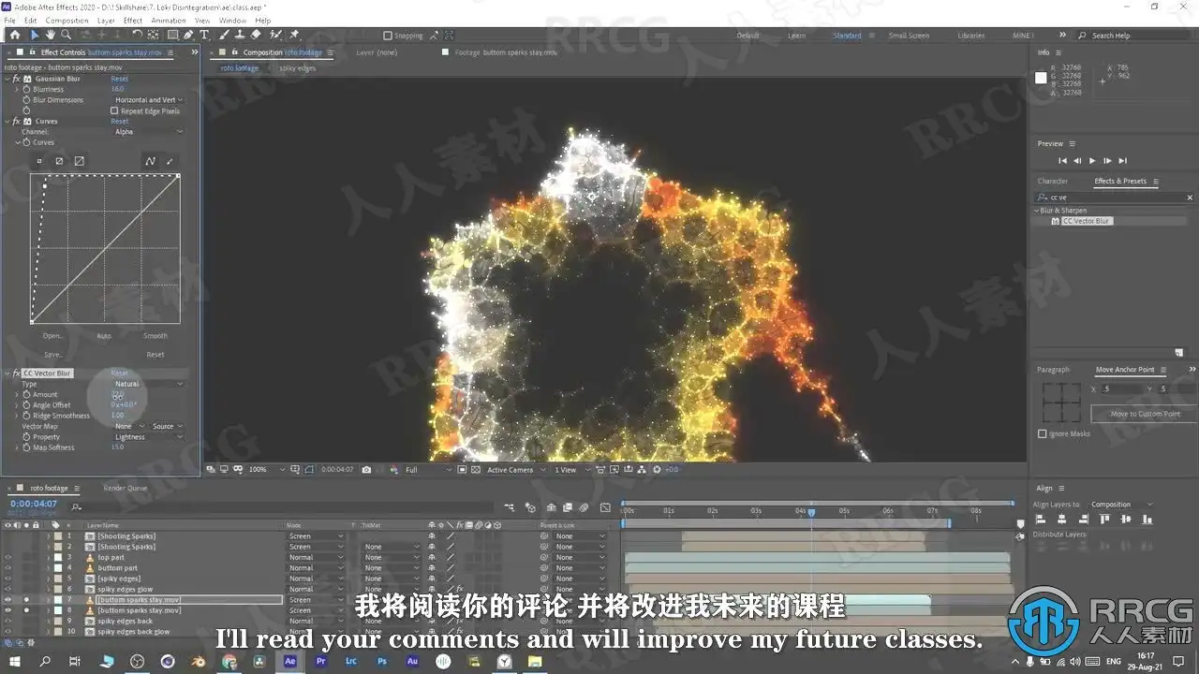Take a snapshot with the camera icon
Screen dimensions: 1199x674
point(366,470)
